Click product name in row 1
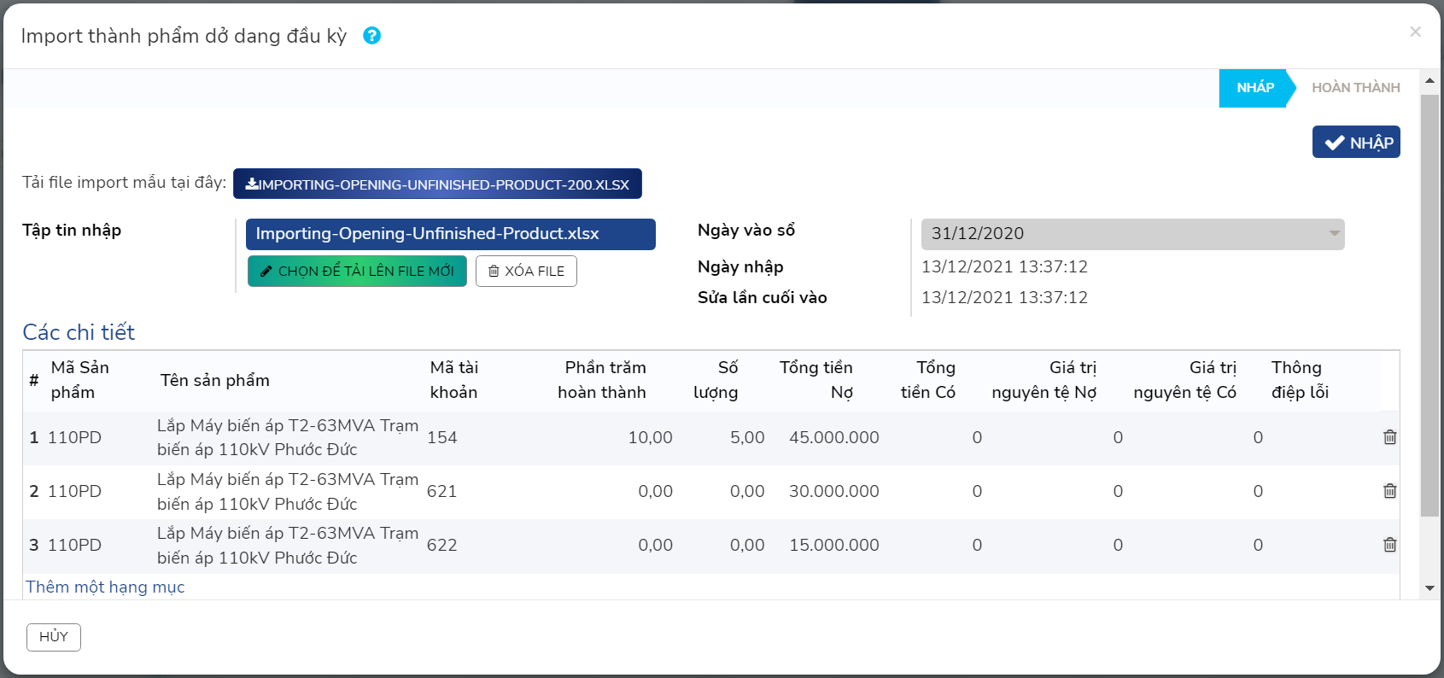 click(288, 437)
